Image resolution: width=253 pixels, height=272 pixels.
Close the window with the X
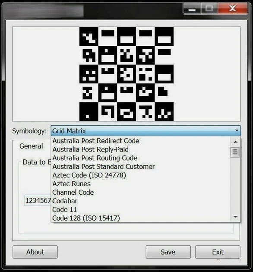click(232, 8)
